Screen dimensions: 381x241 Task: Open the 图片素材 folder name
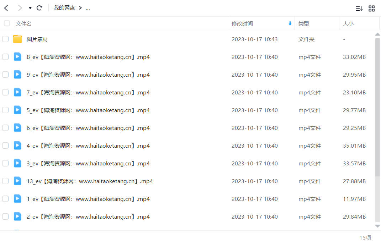pos(37,39)
